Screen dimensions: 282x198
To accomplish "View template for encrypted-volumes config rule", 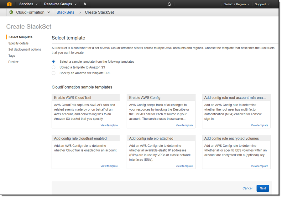I will [x=259, y=166].
